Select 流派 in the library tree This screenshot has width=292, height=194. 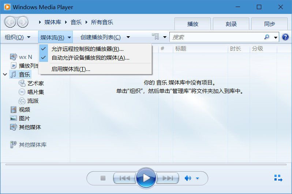click(x=33, y=101)
